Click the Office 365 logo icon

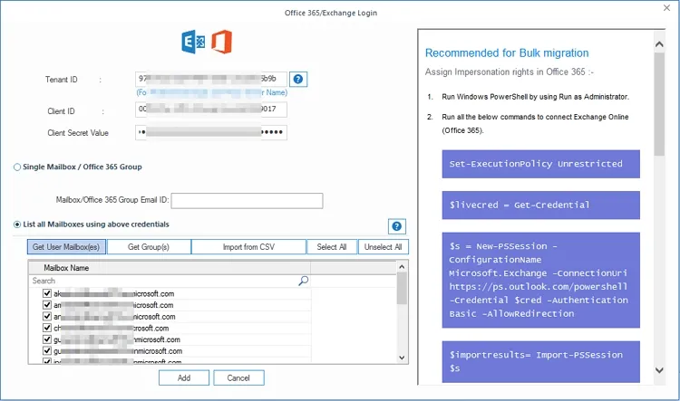click(x=221, y=42)
